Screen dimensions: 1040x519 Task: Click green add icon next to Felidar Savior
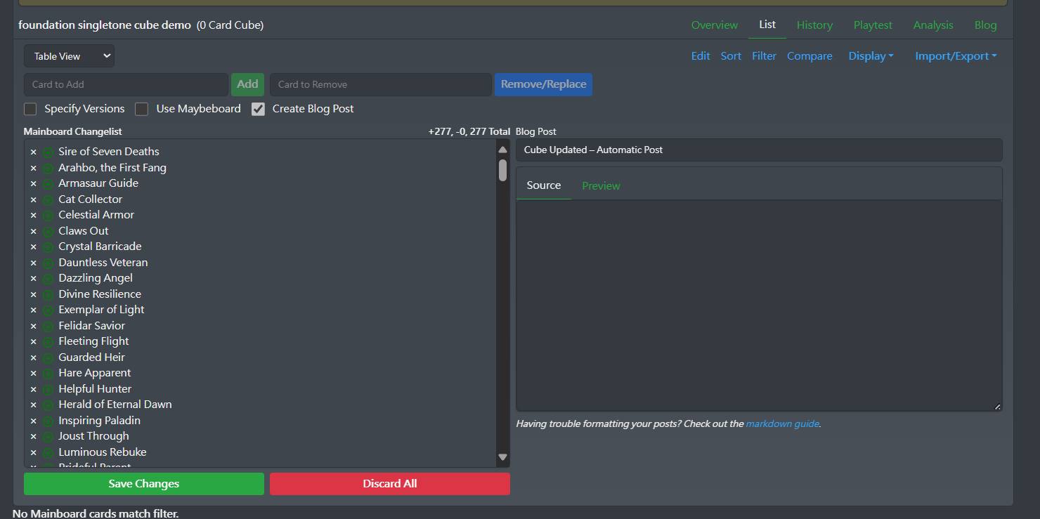48,327
